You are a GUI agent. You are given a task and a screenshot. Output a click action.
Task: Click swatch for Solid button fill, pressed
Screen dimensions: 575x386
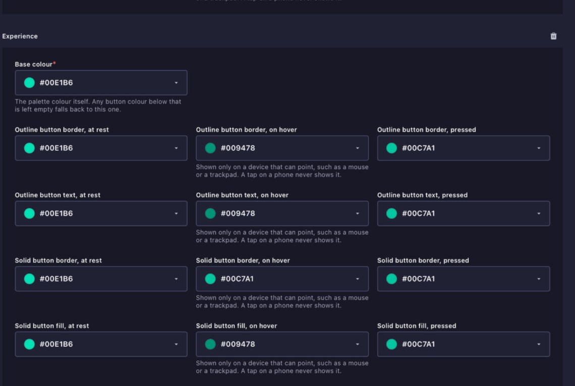tap(391, 344)
